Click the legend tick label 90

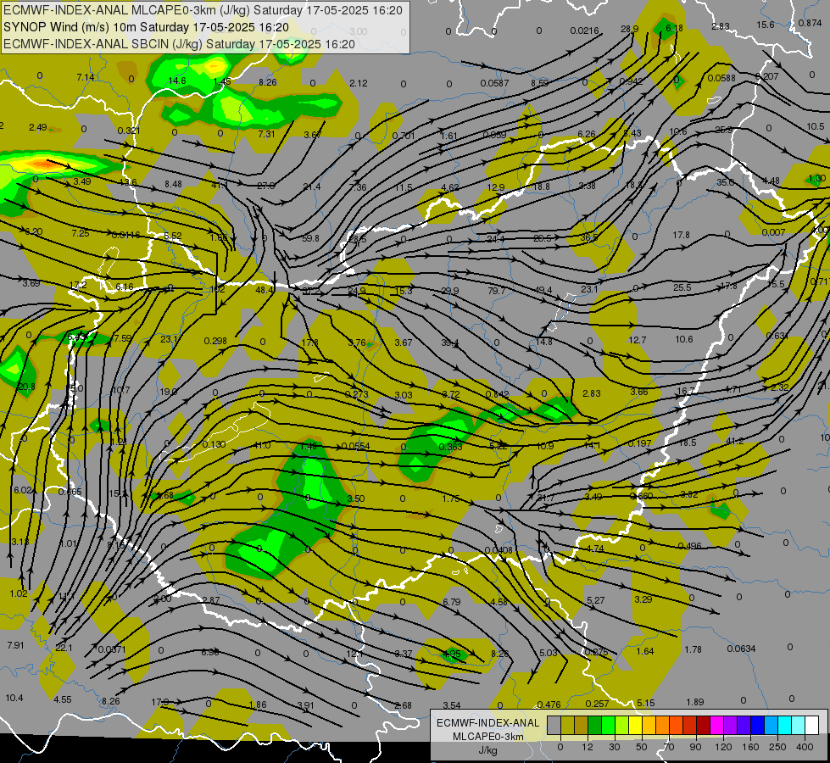(695, 747)
